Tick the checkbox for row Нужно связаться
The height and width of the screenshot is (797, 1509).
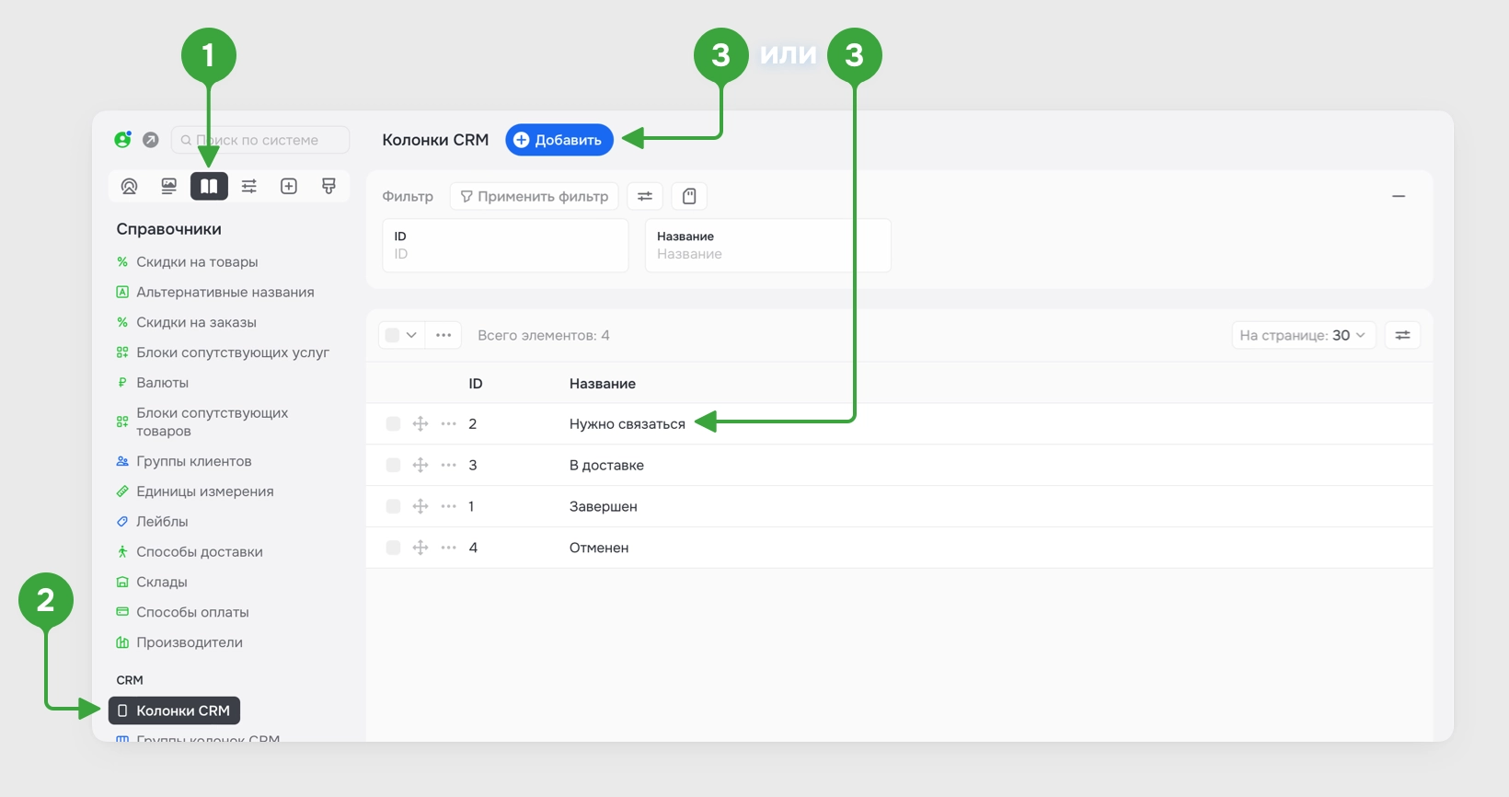point(393,423)
